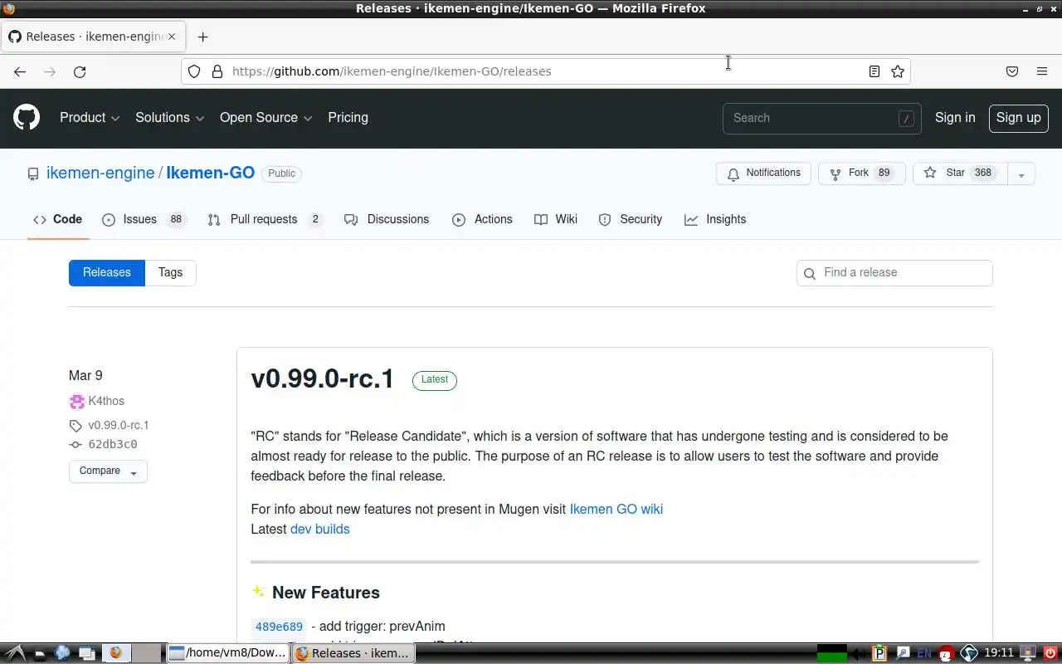Focus the GitHub Search field

[x=821, y=118]
